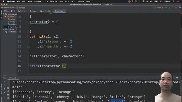Rerun trylist from the Run panel play icon

coord(5,81)
